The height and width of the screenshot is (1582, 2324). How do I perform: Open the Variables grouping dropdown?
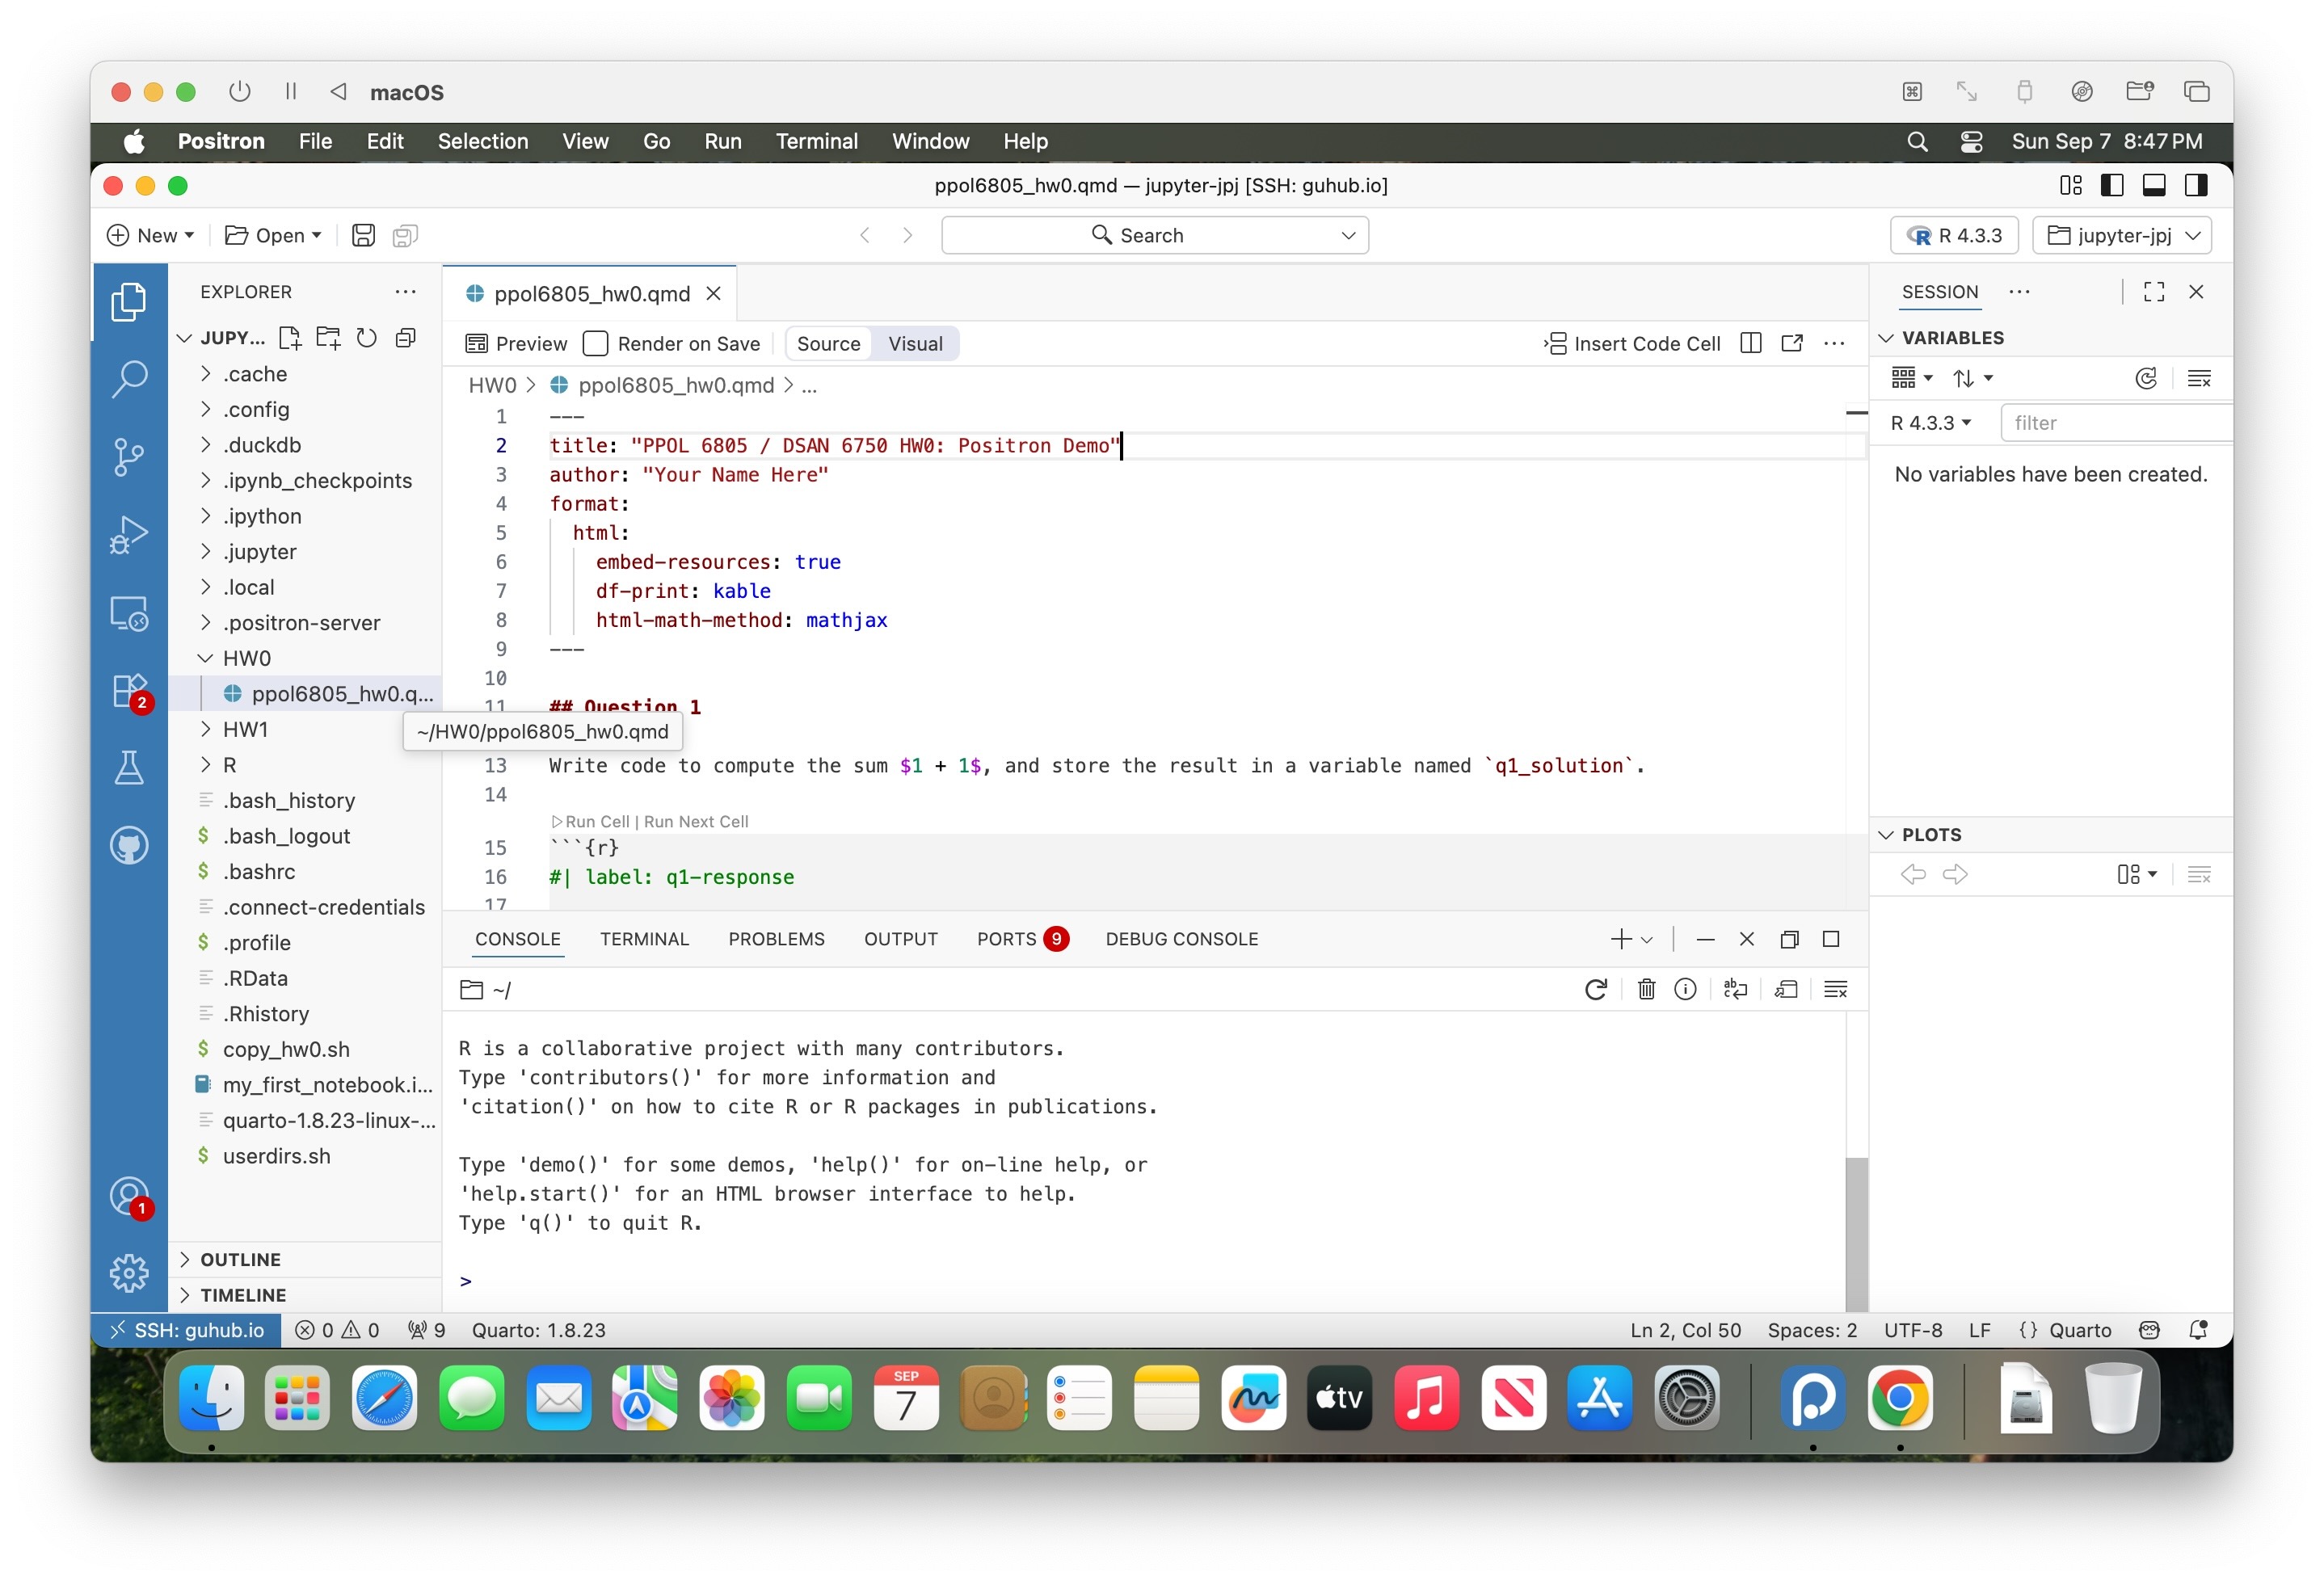point(1912,378)
